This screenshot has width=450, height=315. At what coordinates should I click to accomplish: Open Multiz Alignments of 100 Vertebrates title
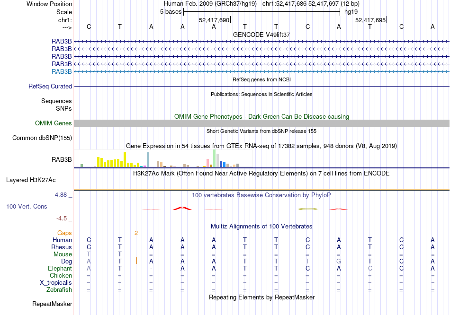tap(261, 227)
